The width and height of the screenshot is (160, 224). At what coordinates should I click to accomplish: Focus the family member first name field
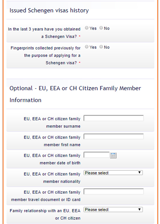click(x=114, y=137)
